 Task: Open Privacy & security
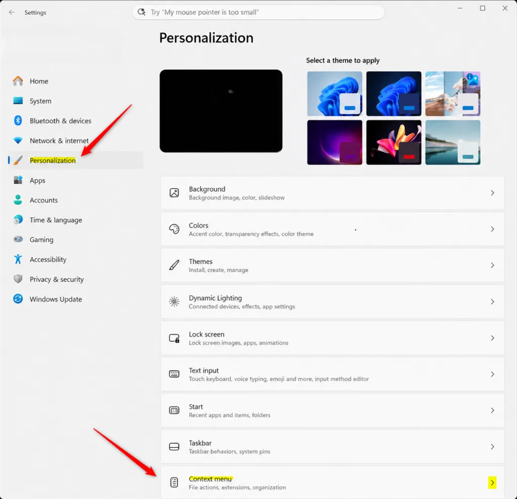pos(76,279)
